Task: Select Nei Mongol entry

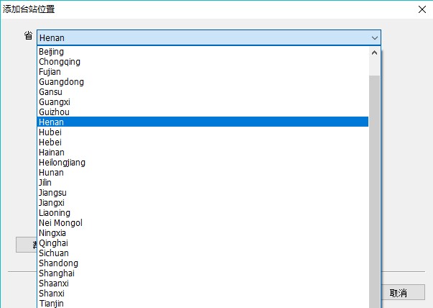Action: pos(60,223)
